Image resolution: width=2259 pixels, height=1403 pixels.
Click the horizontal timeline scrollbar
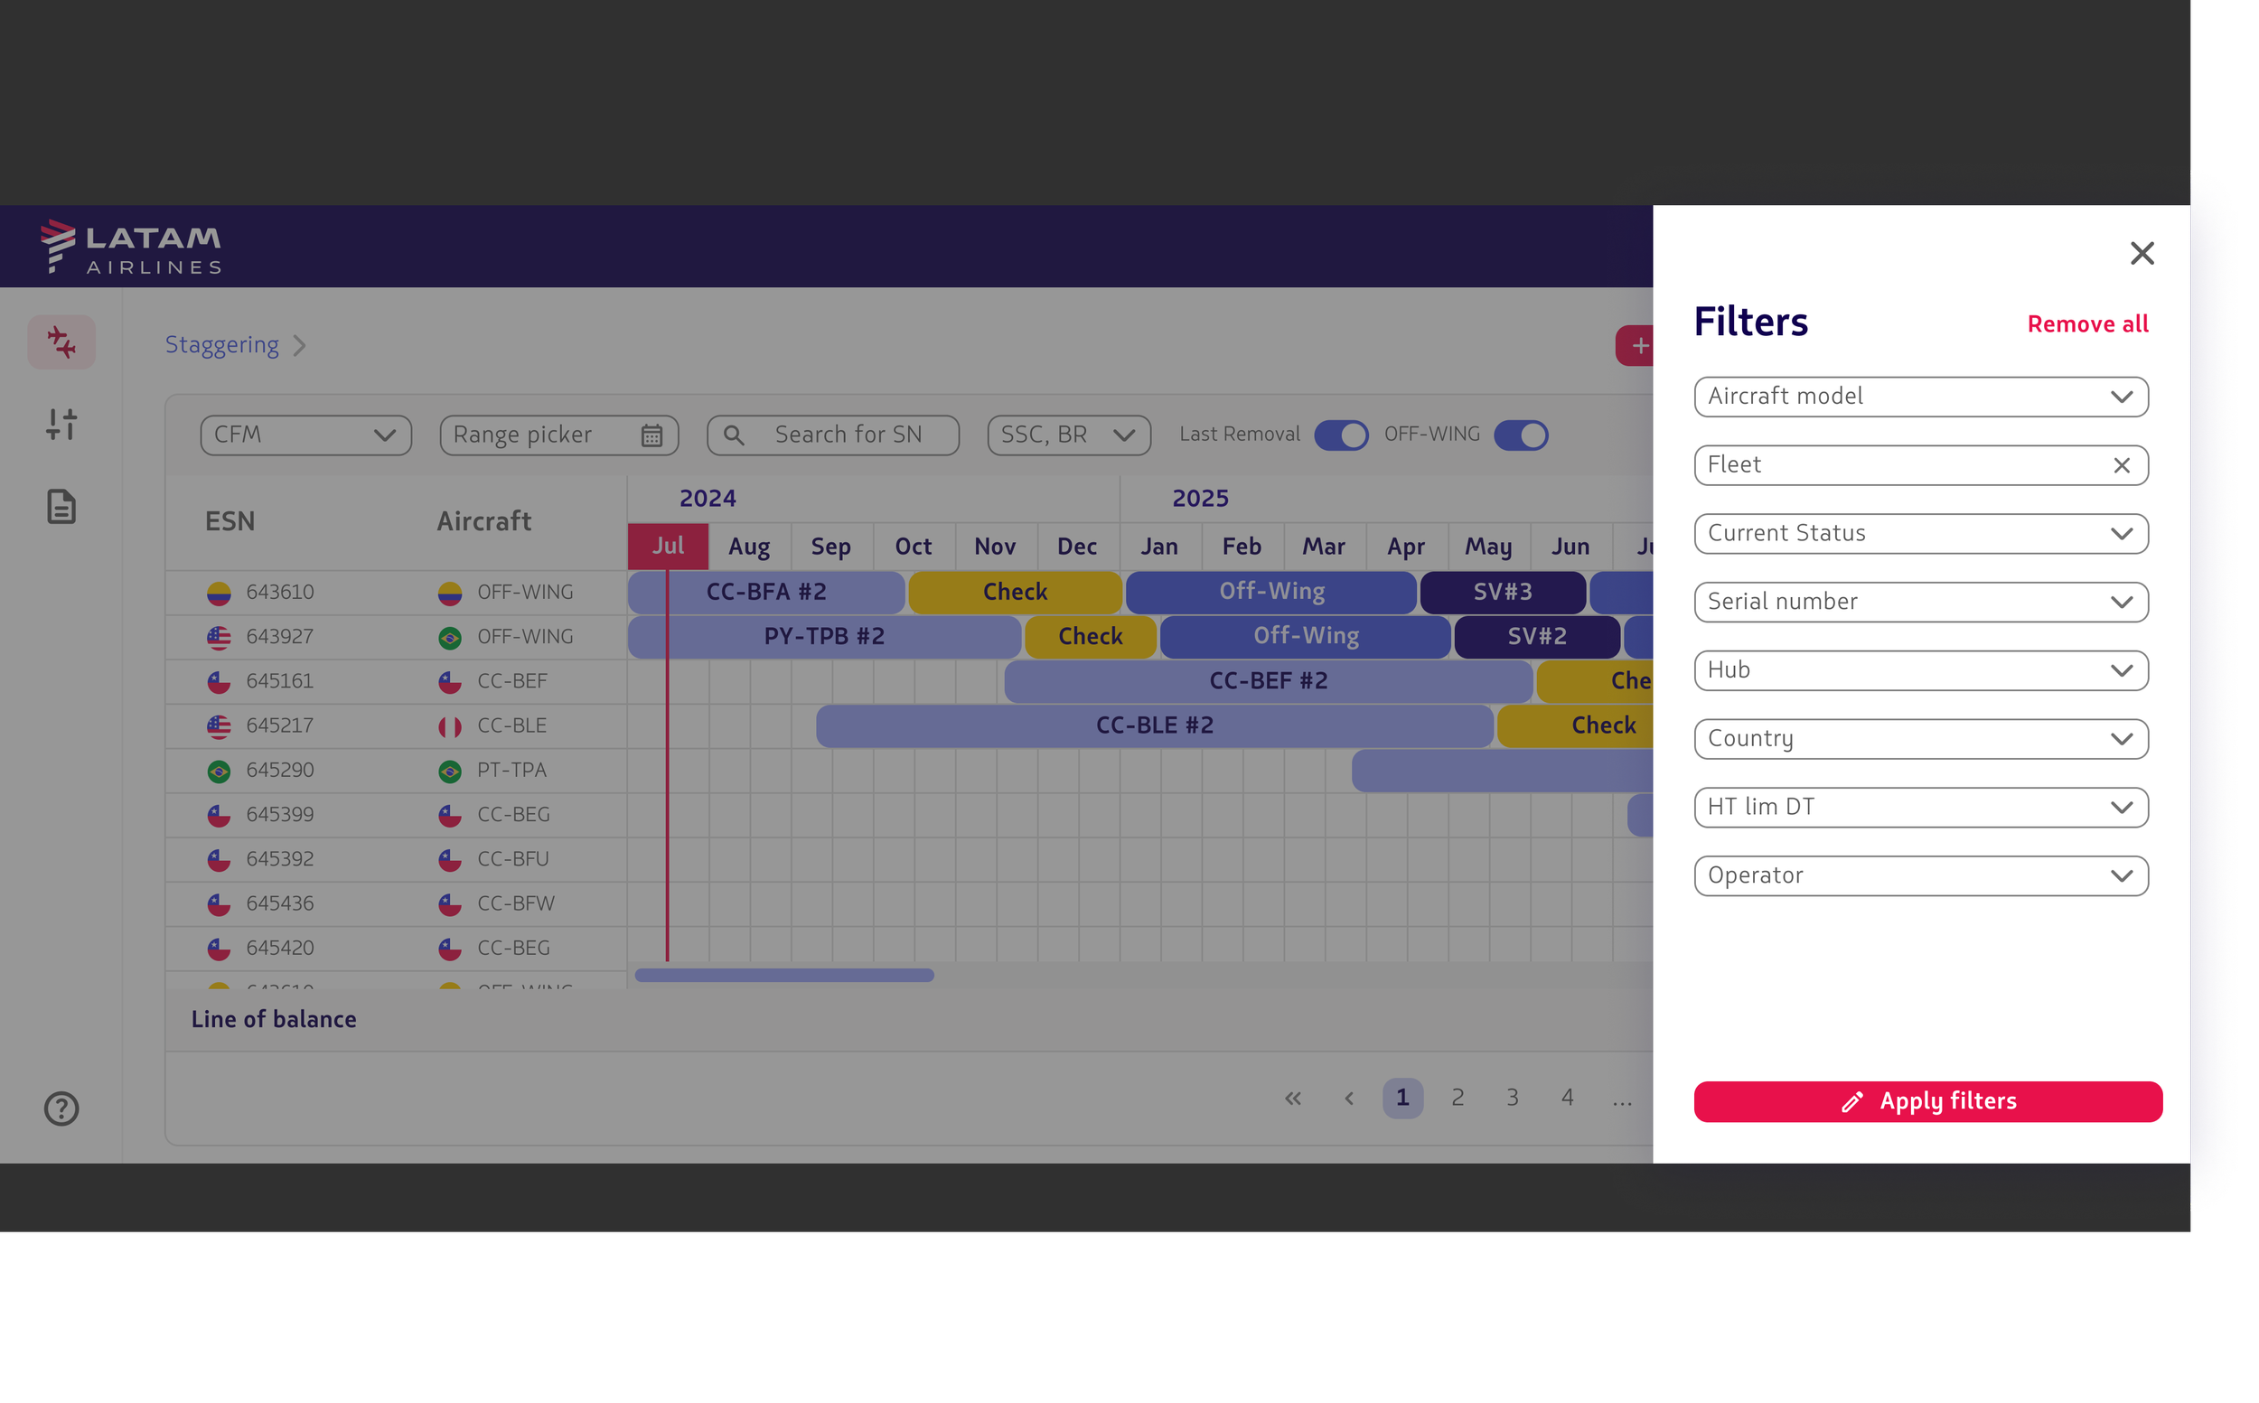[x=784, y=975]
